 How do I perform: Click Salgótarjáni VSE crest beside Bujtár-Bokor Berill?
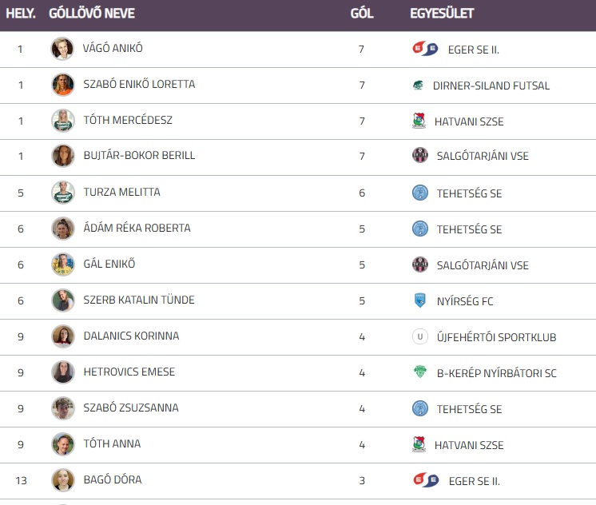pos(420,156)
